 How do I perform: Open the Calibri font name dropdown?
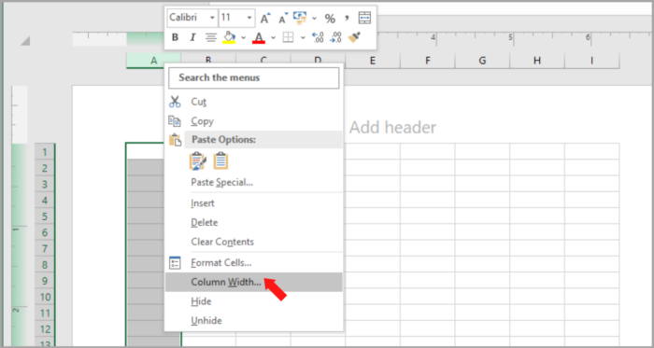(x=212, y=18)
